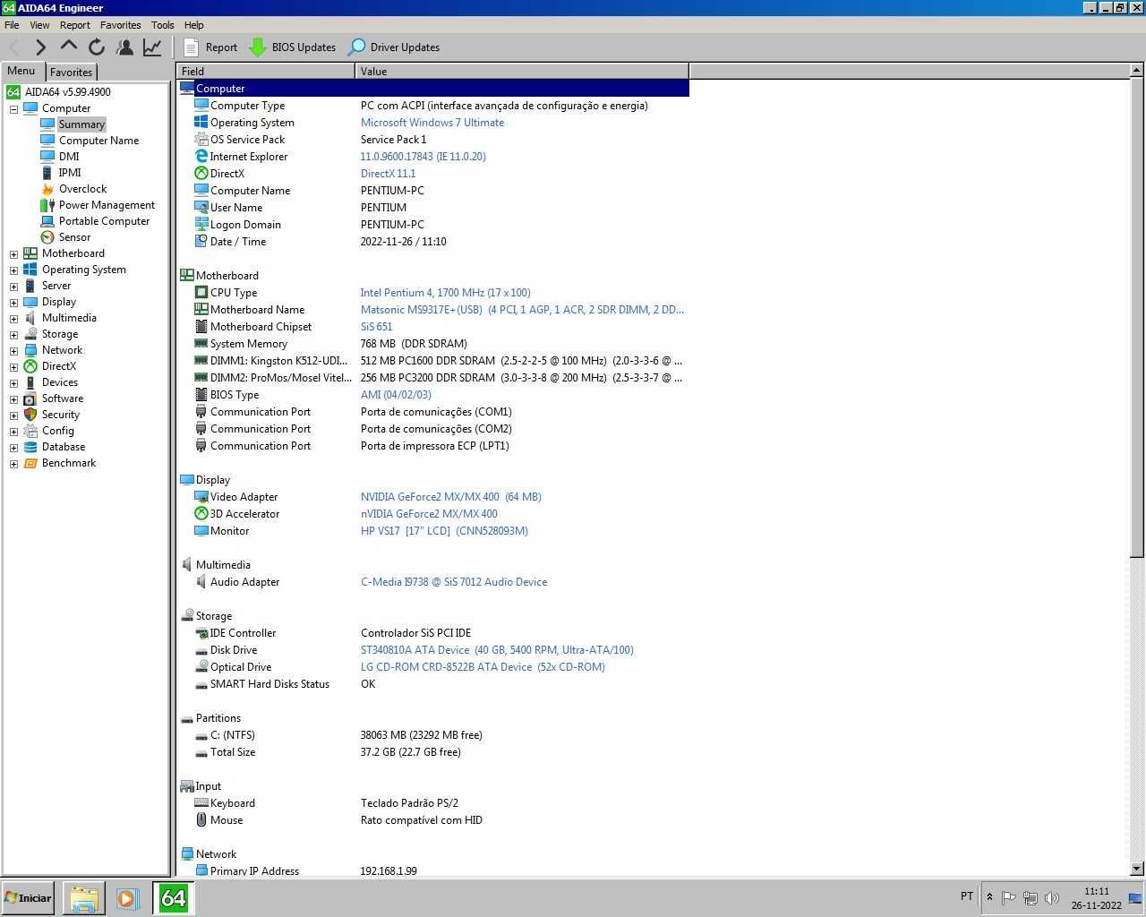Expand the Network tree node
The height and width of the screenshot is (917, 1146).
click(13, 351)
